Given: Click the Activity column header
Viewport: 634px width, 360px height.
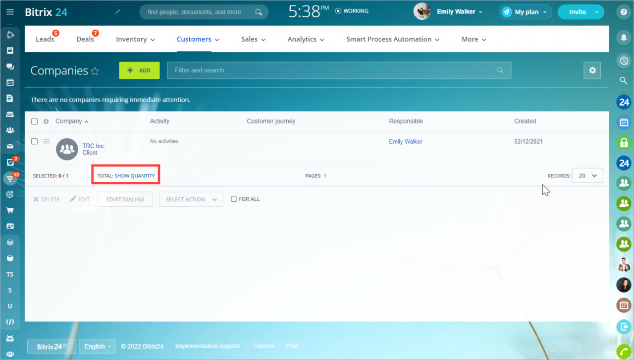Looking at the screenshot, I should tap(159, 121).
